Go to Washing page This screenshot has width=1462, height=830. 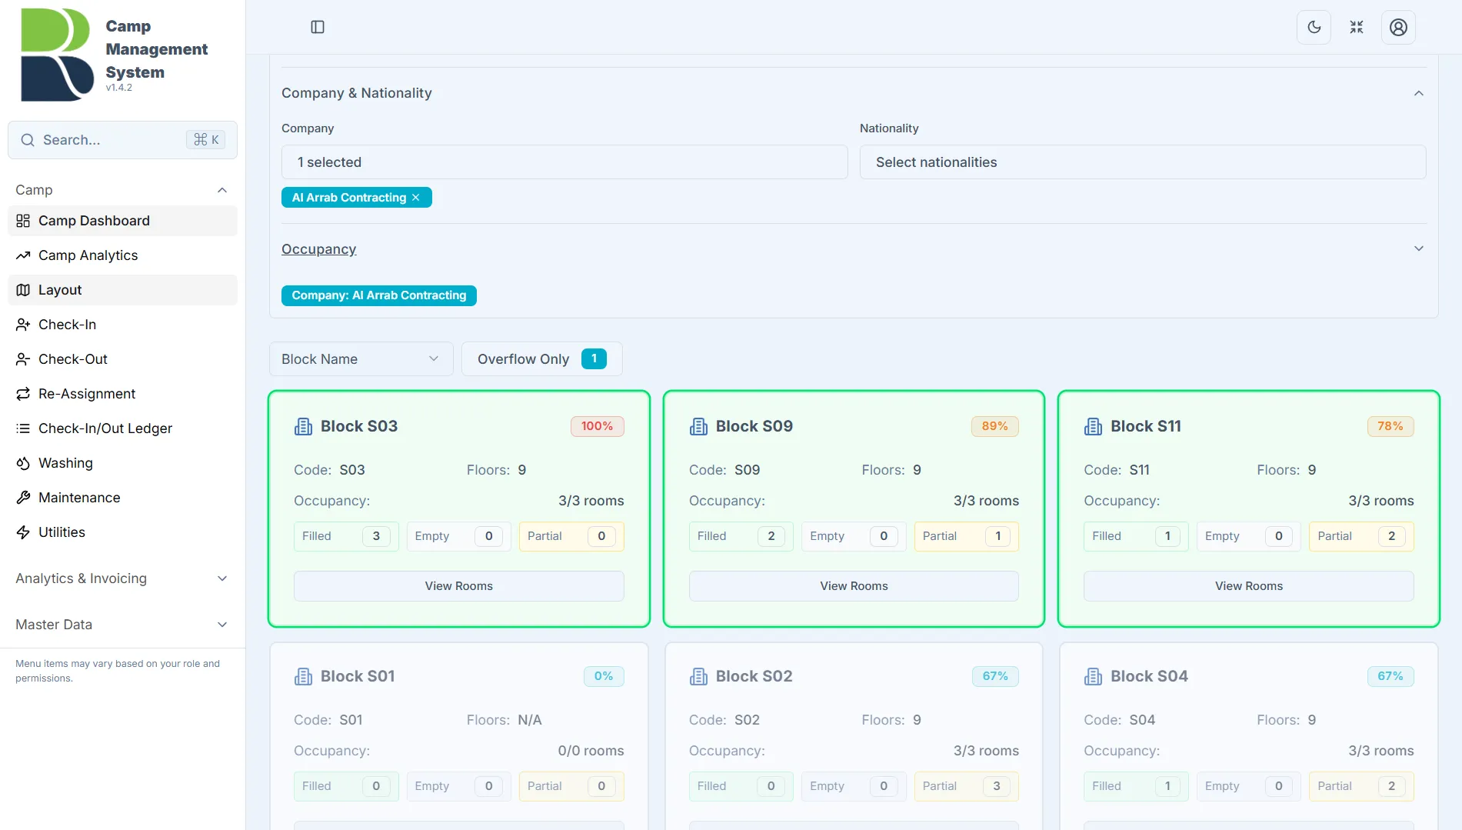coord(122,463)
